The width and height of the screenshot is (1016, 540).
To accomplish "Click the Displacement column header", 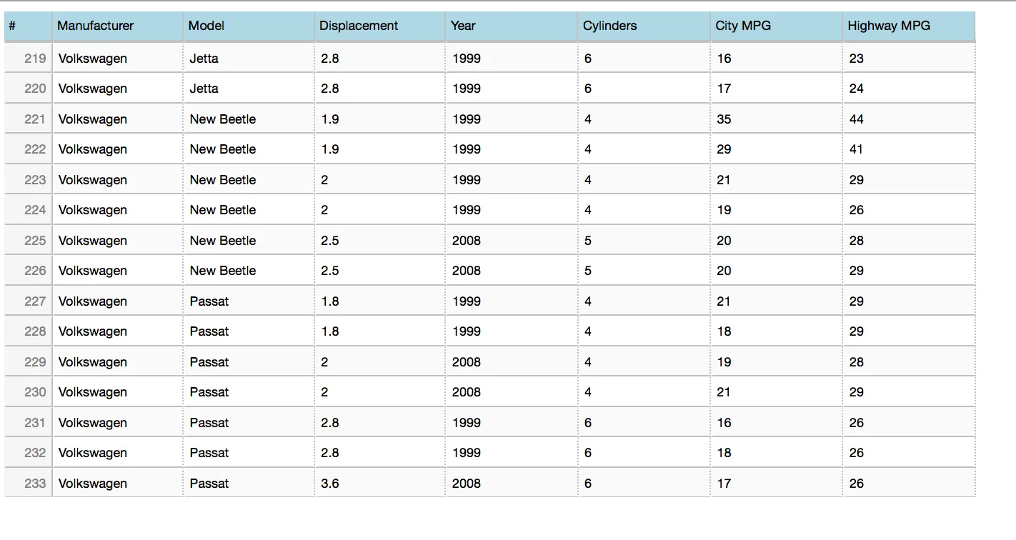I will point(379,26).
